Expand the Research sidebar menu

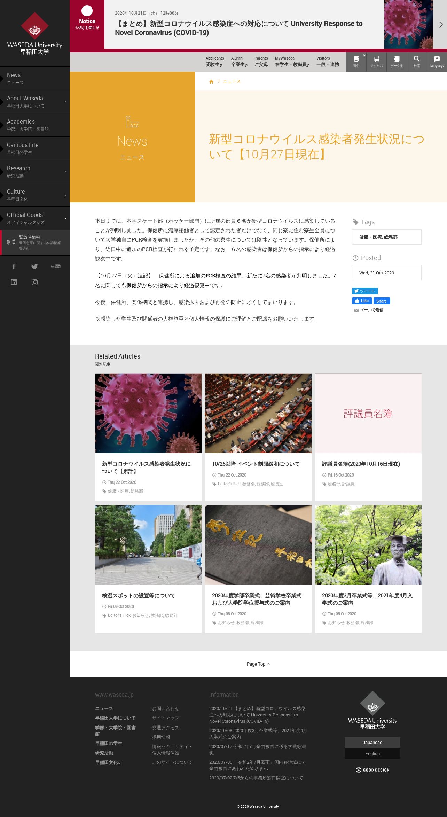tap(65, 172)
